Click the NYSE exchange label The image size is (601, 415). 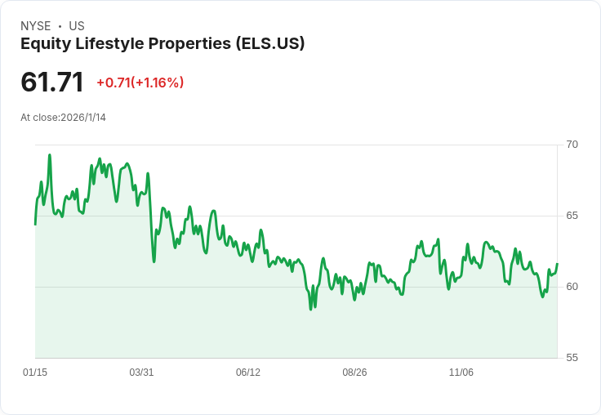click(x=37, y=26)
